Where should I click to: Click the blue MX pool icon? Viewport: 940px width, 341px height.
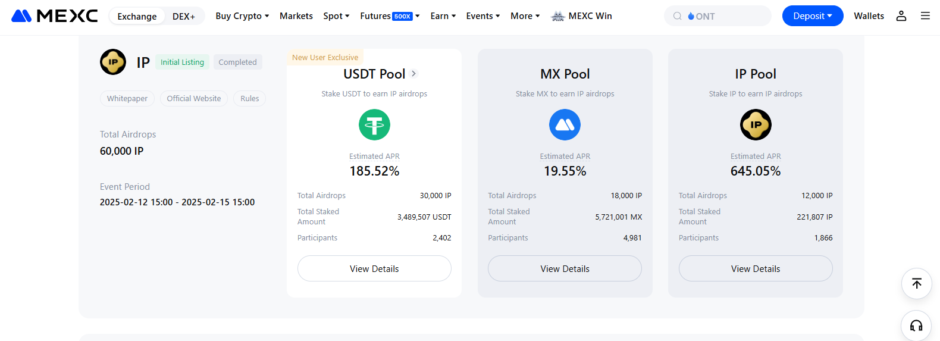point(565,125)
